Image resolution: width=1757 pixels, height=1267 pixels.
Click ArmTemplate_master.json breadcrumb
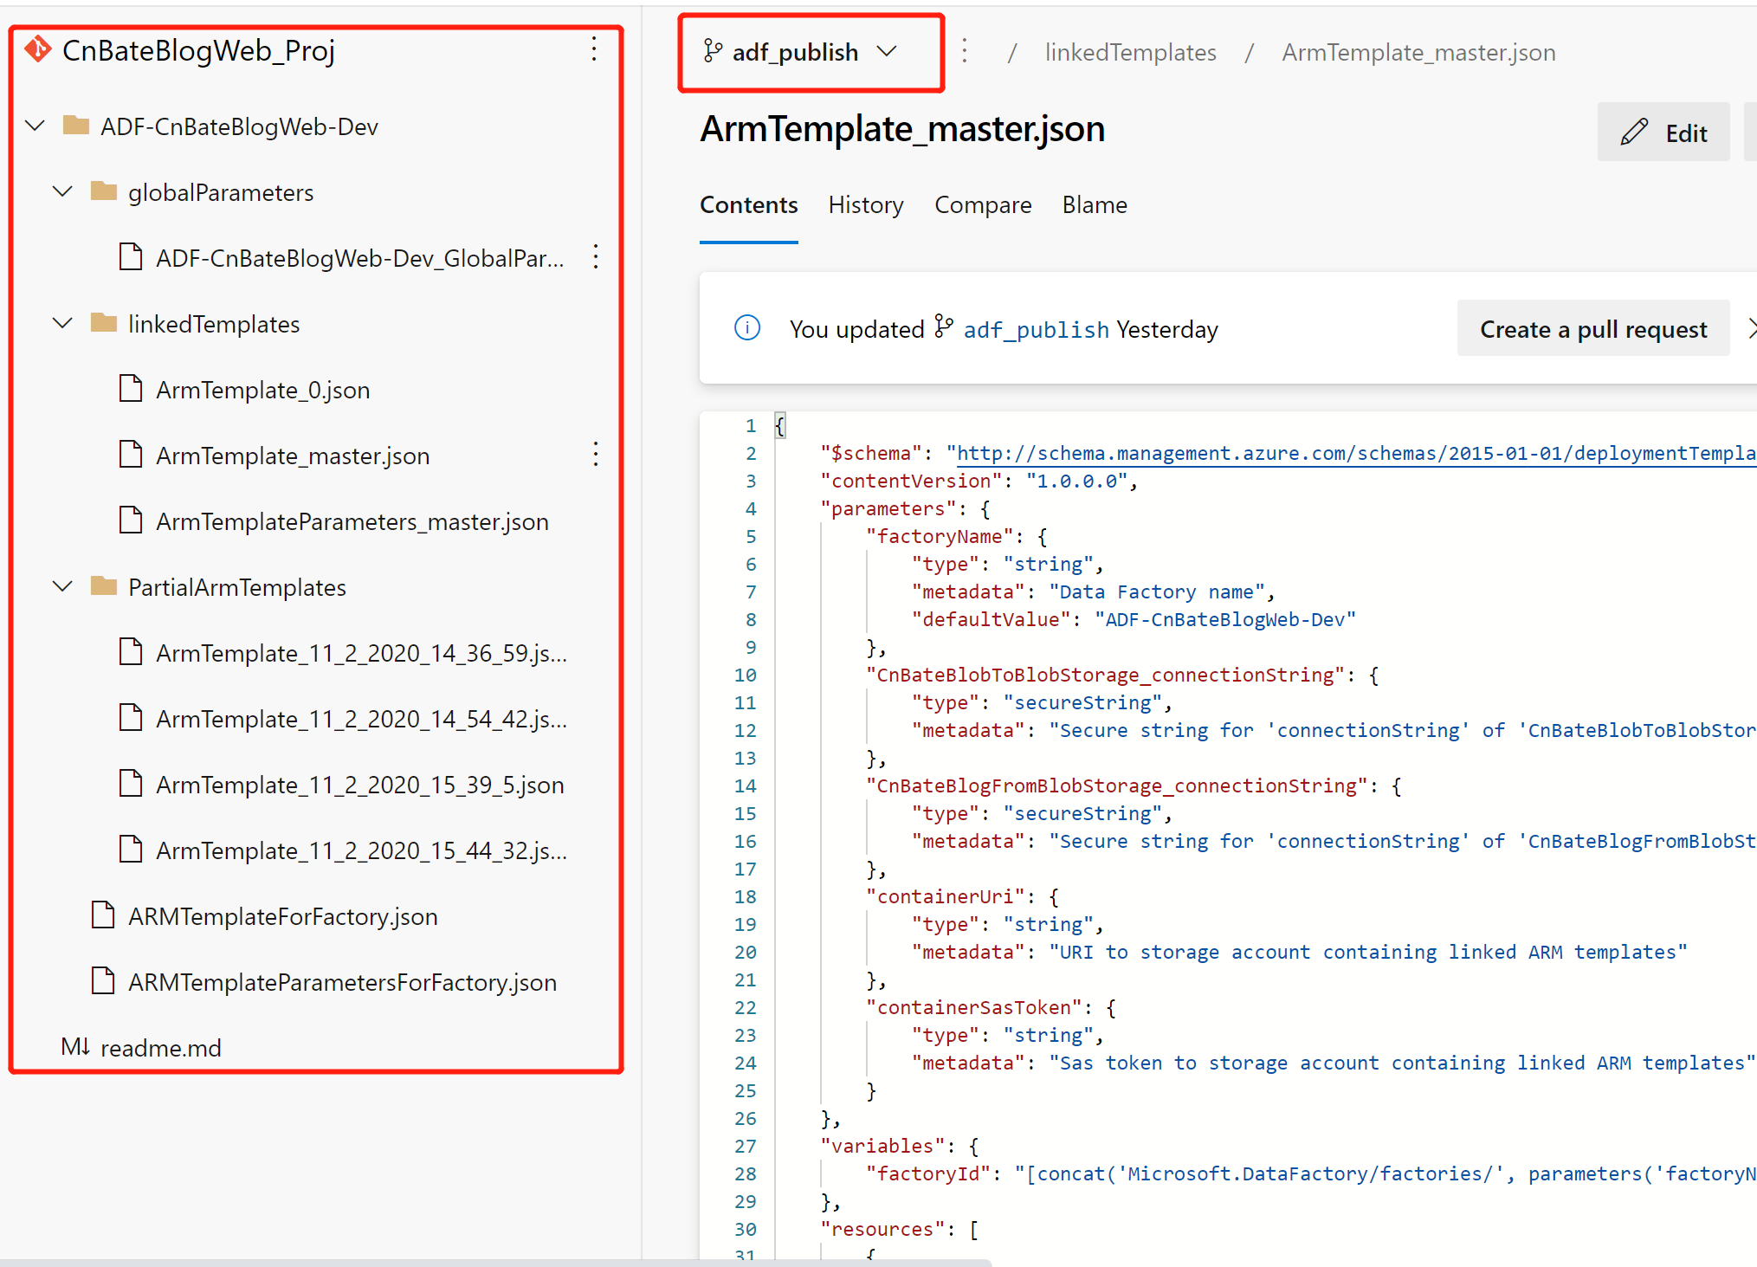point(1418,52)
